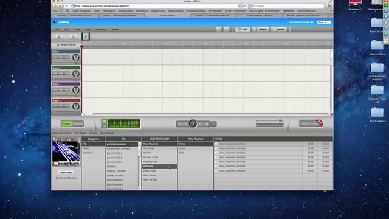This screenshot has width=389, height=219.
Task: Open the browser settings gear menu
Action: pos(329,6)
